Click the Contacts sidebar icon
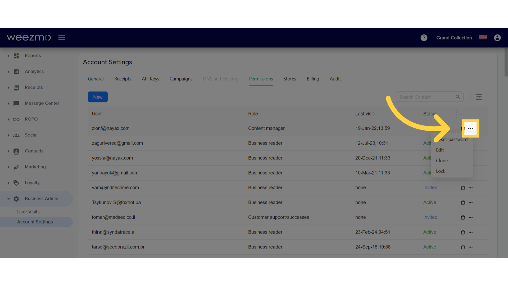 click(16, 150)
